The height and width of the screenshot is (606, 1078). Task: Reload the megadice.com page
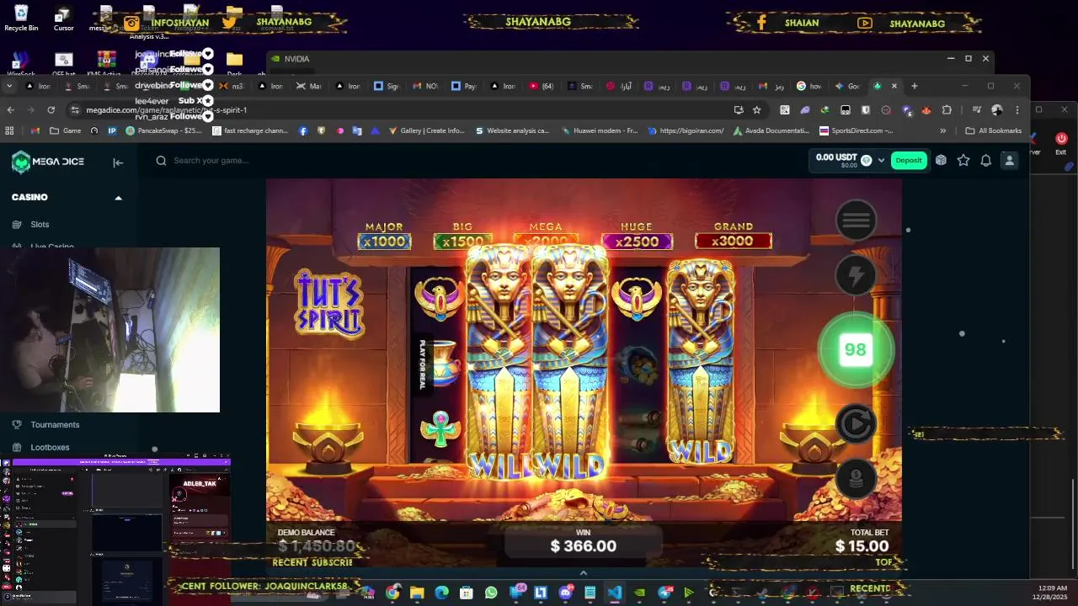[x=51, y=109]
